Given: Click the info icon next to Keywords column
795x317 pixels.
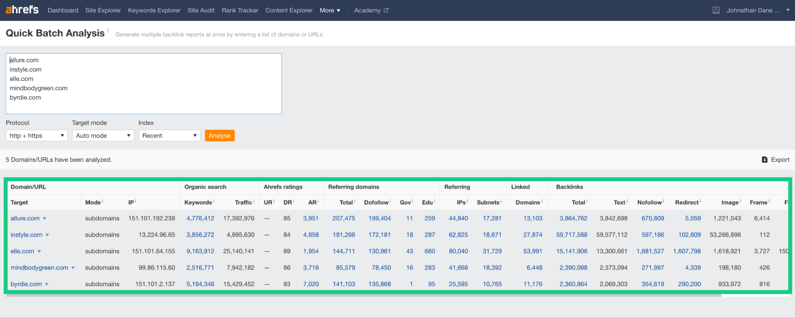Looking at the screenshot, I should (x=214, y=201).
